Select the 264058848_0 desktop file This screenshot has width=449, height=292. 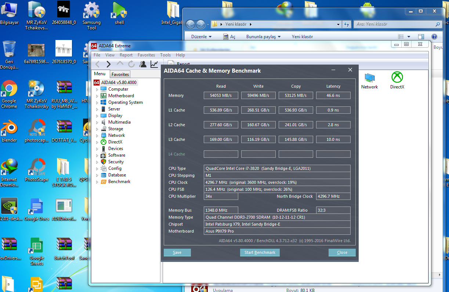(x=64, y=13)
